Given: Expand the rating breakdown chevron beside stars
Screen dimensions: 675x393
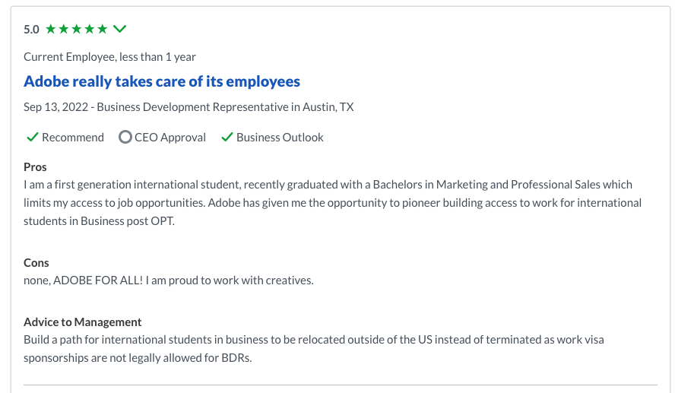Looking at the screenshot, I should [119, 29].
